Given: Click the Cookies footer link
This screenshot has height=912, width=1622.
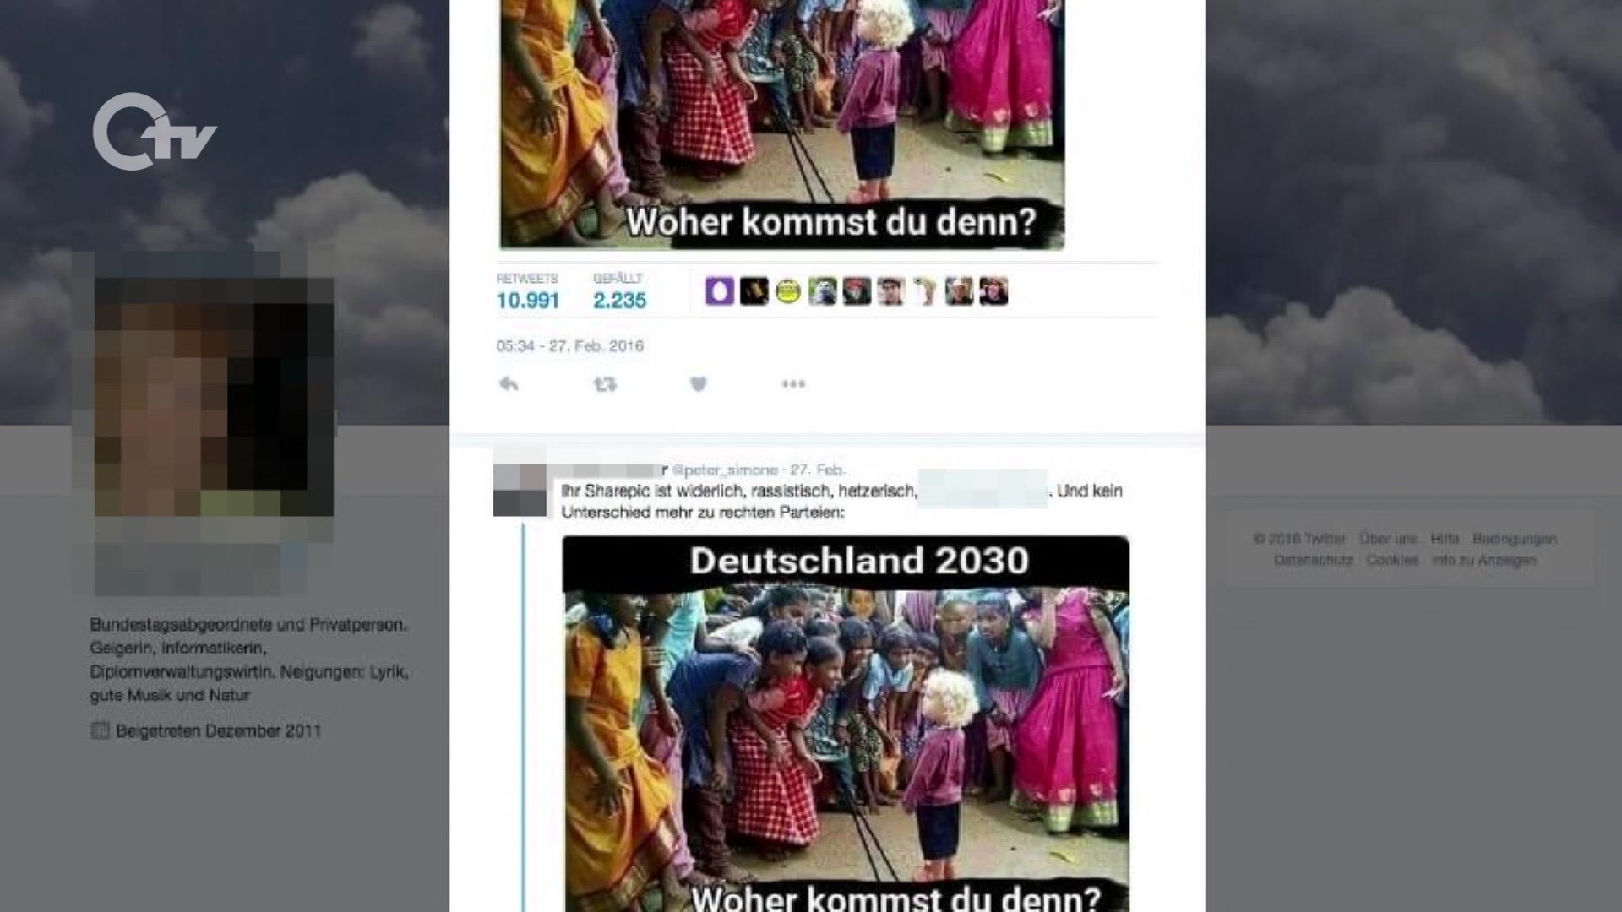Looking at the screenshot, I should (x=1392, y=560).
